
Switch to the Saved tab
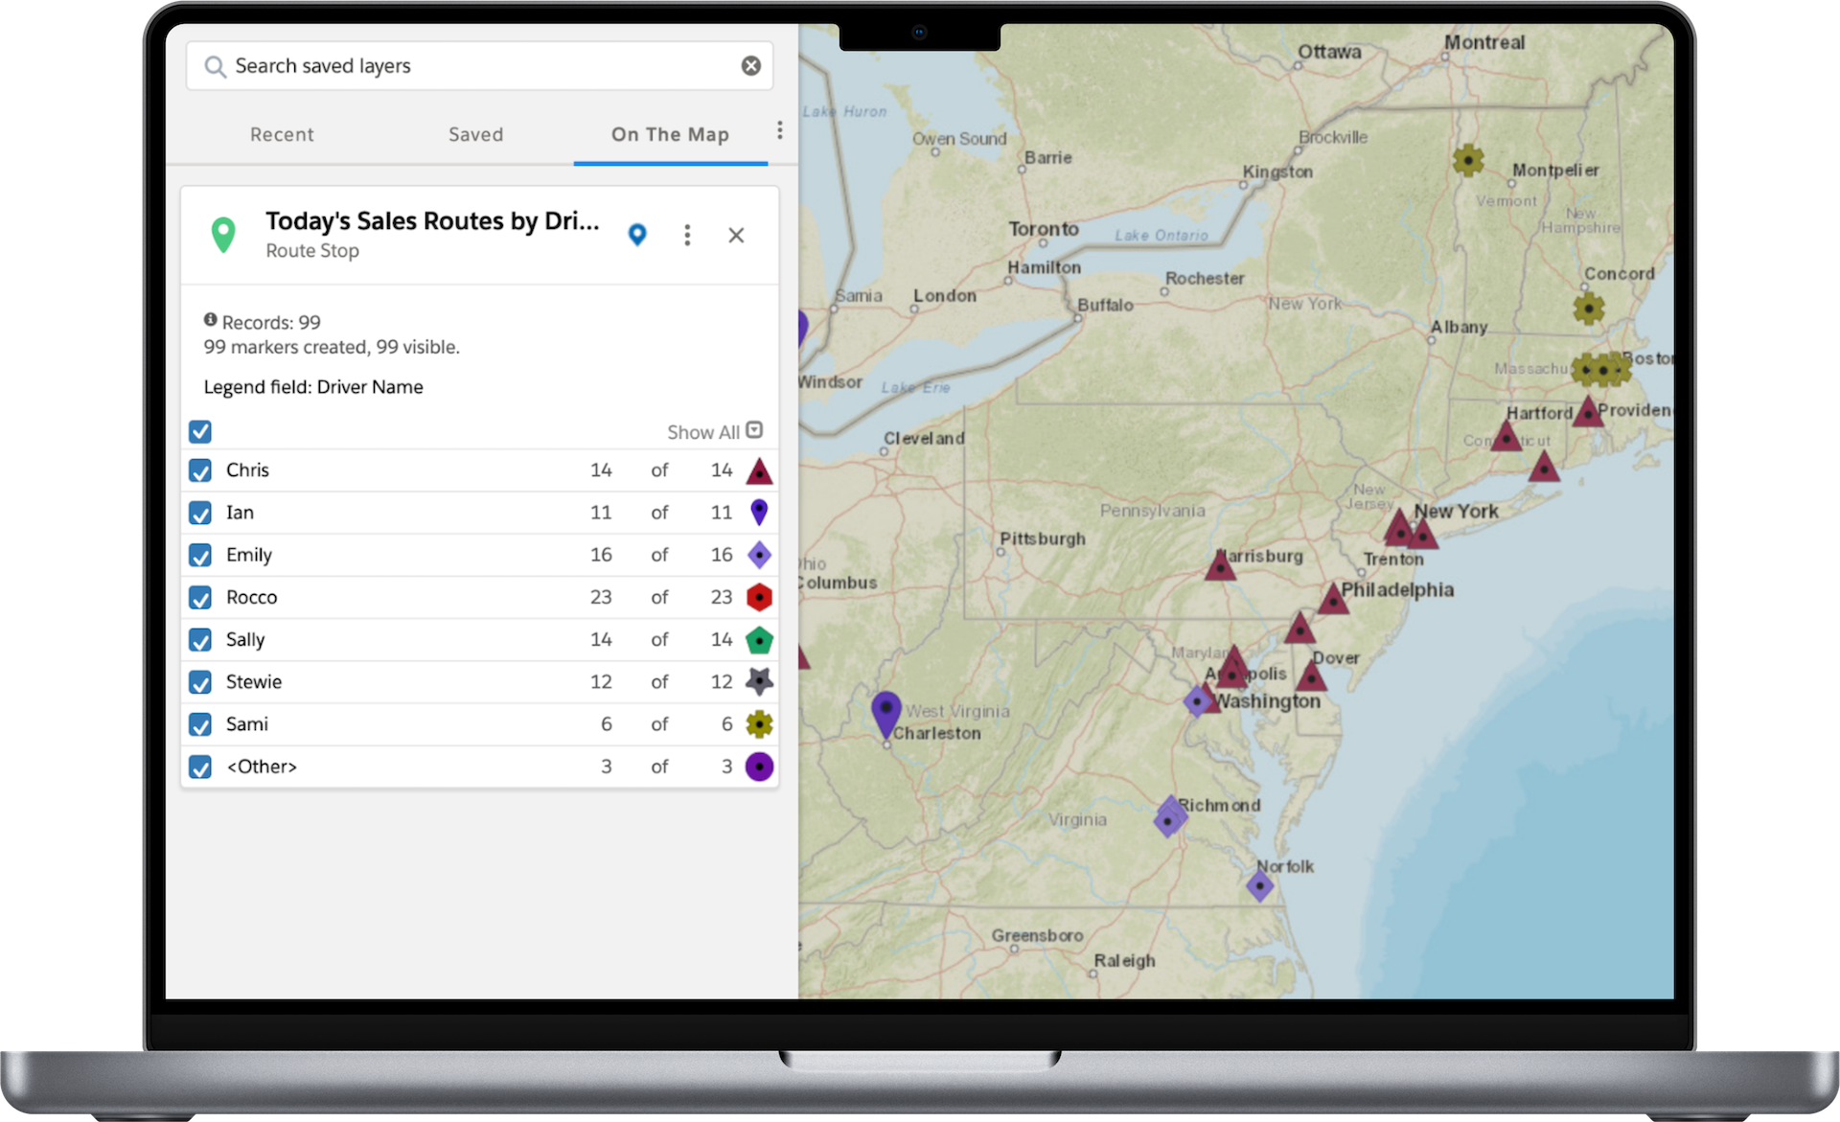(475, 135)
